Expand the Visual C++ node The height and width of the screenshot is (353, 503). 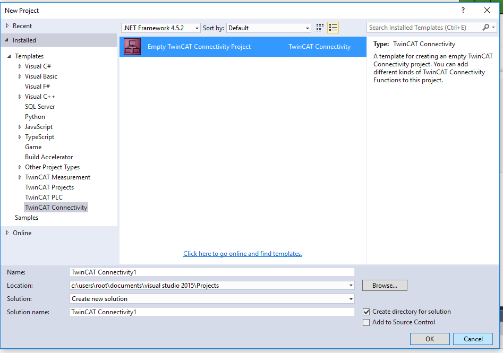tap(20, 97)
